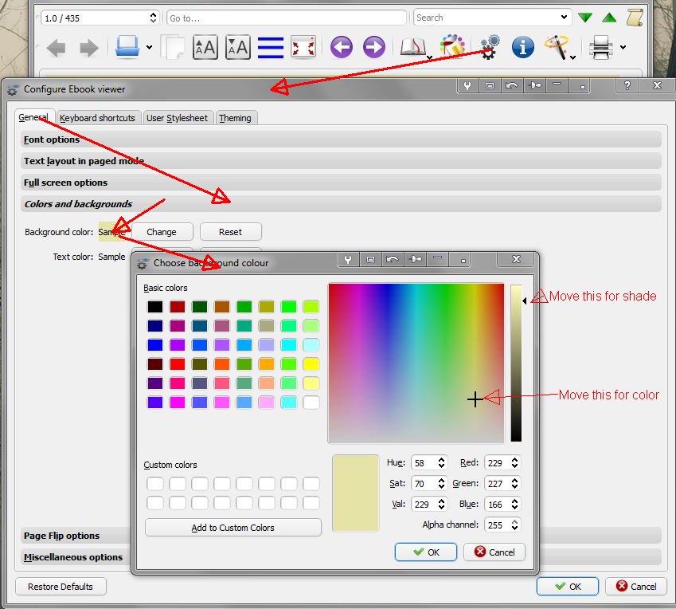Click Change button for background color
676x609 pixels.
[162, 232]
